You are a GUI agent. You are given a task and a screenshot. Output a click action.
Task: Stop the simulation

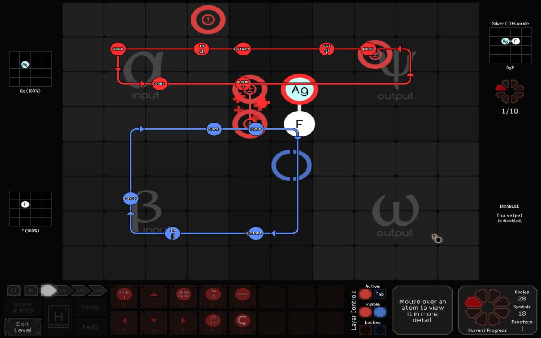pos(14,290)
